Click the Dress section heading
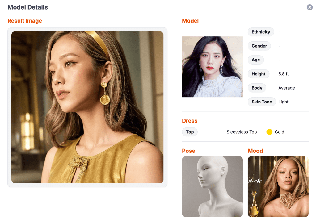Viewport: 316px width, 221px height. (190, 121)
